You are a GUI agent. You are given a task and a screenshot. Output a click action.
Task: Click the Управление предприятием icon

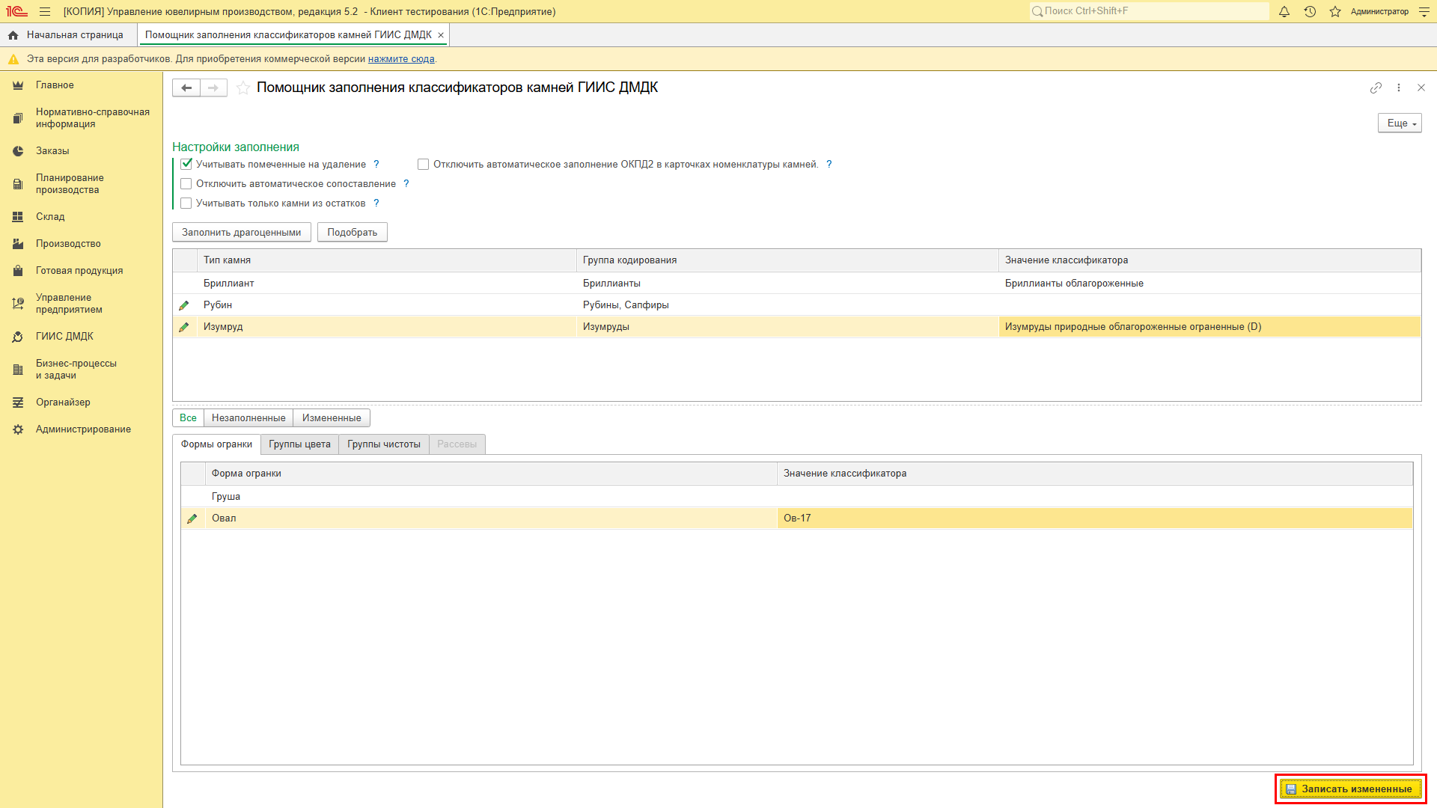point(18,304)
